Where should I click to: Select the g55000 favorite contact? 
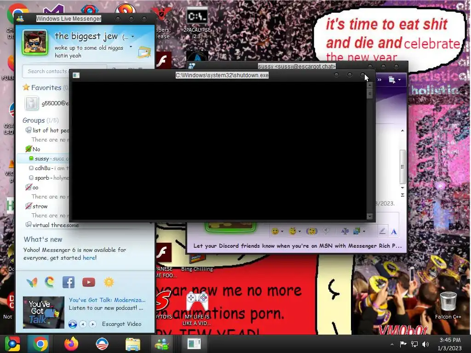46,103
